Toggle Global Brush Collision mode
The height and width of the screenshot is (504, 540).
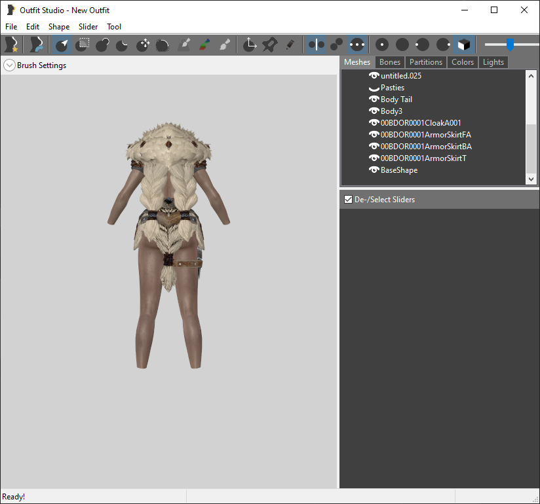357,45
